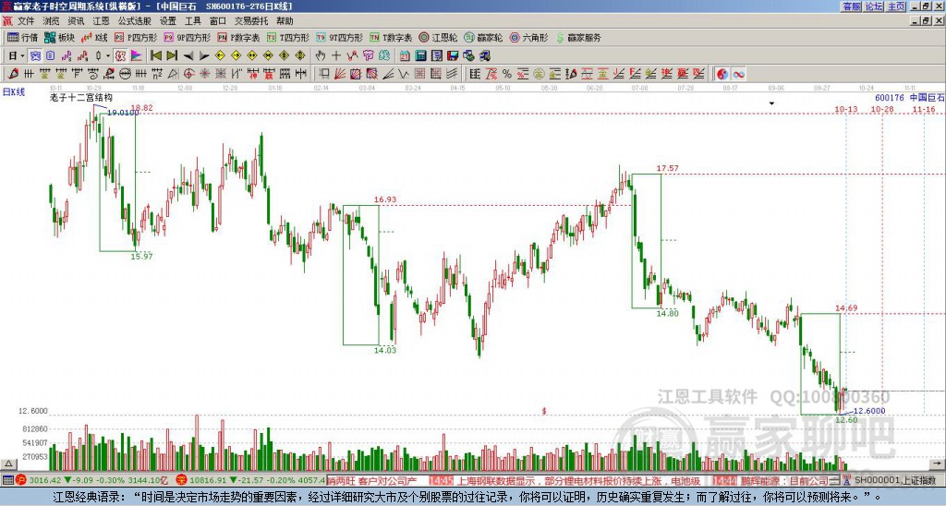Step chart right with black arrow
946x506 pixels.
tap(204, 56)
